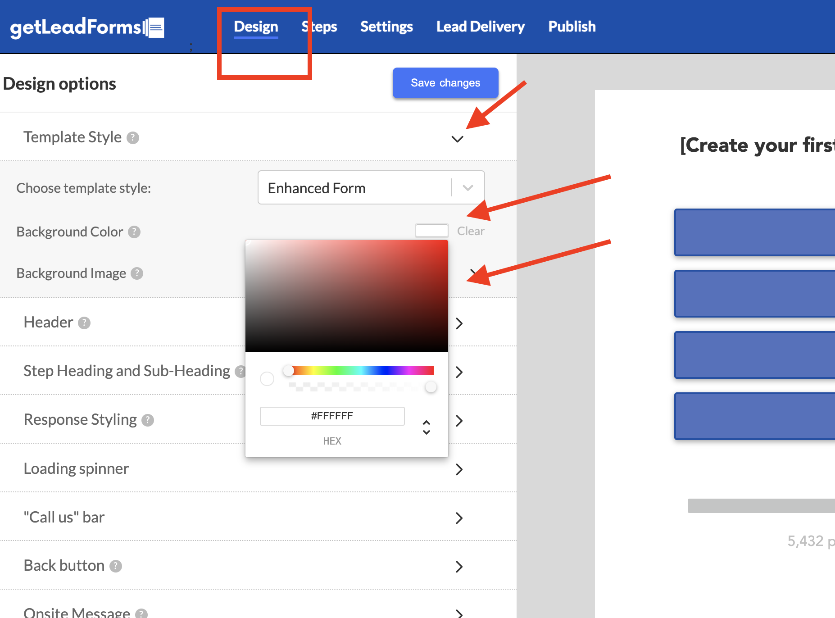Expand the Header section
Viewport: 835px width, 618px height.
click(459, 323)
